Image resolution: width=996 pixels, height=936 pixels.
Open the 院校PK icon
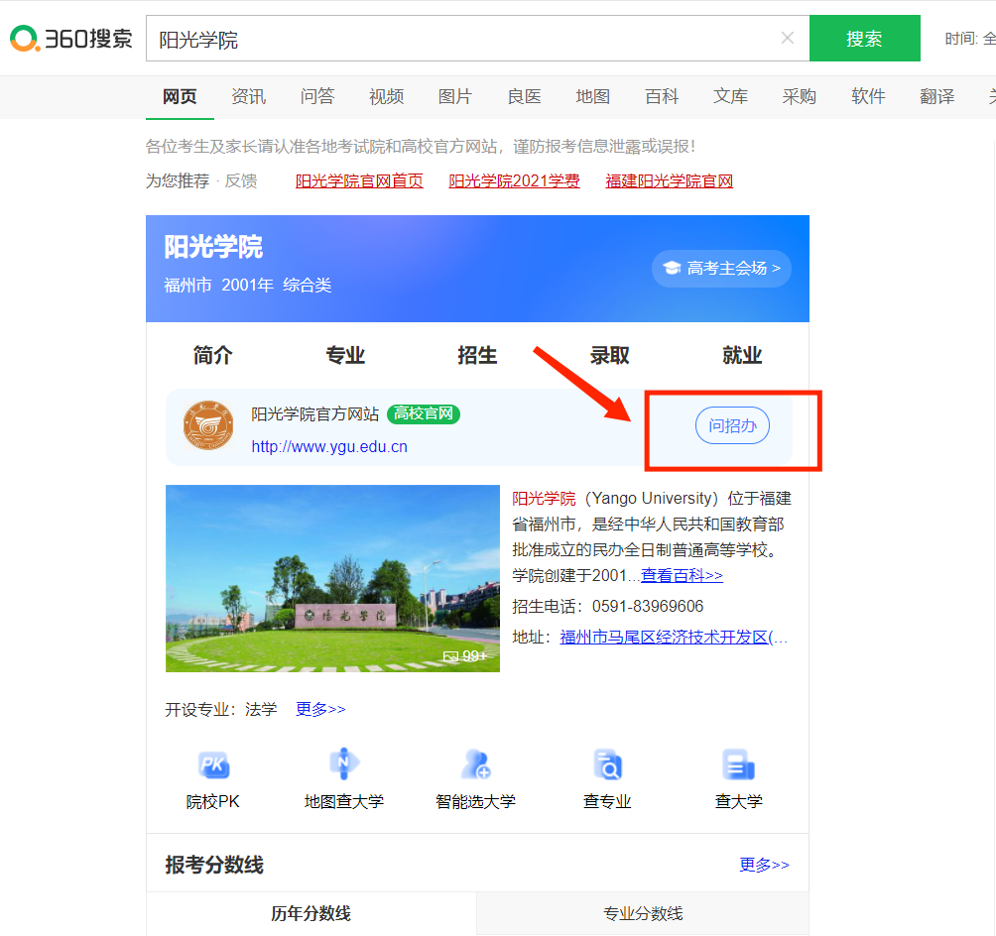pos(213,766)
